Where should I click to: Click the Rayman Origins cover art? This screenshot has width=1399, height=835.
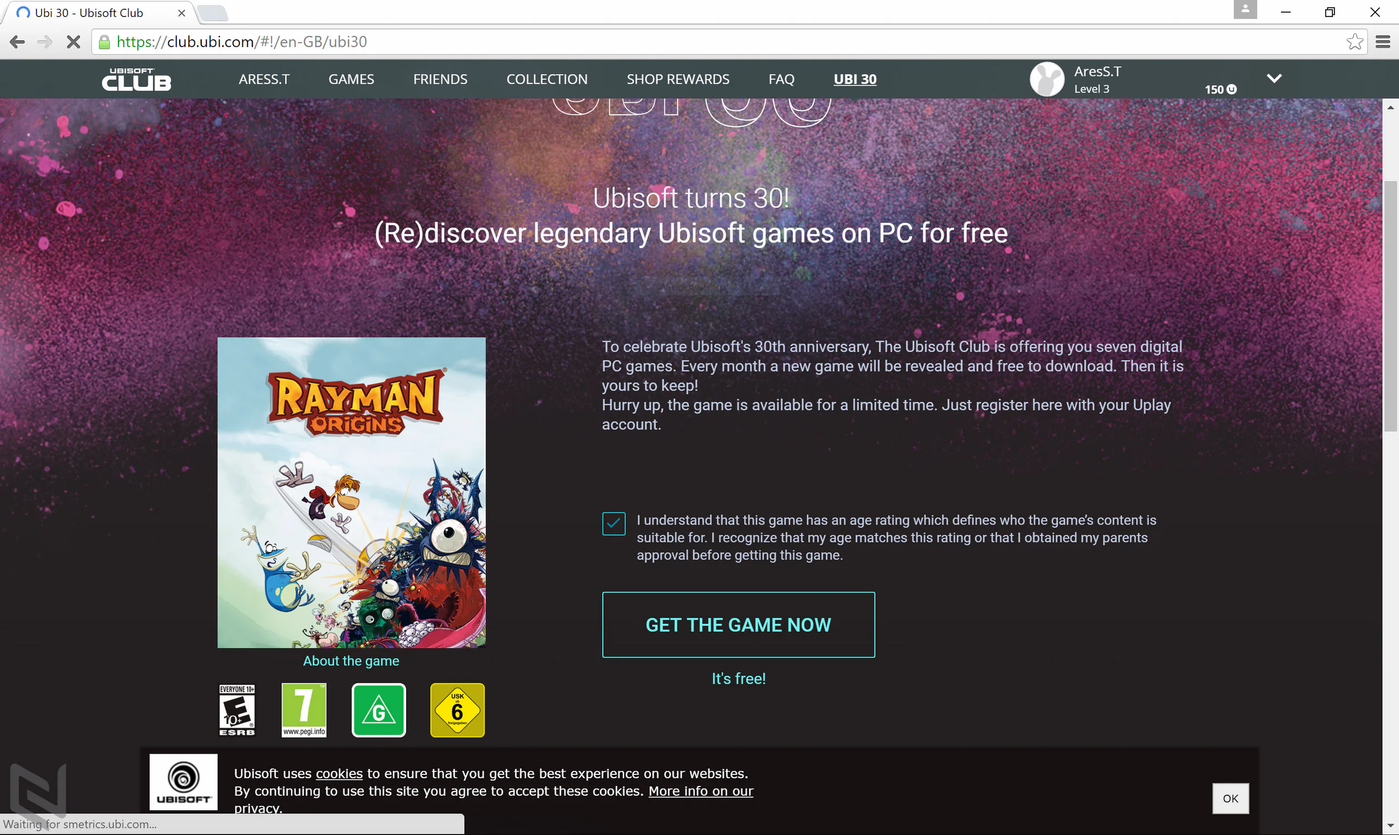351,493
